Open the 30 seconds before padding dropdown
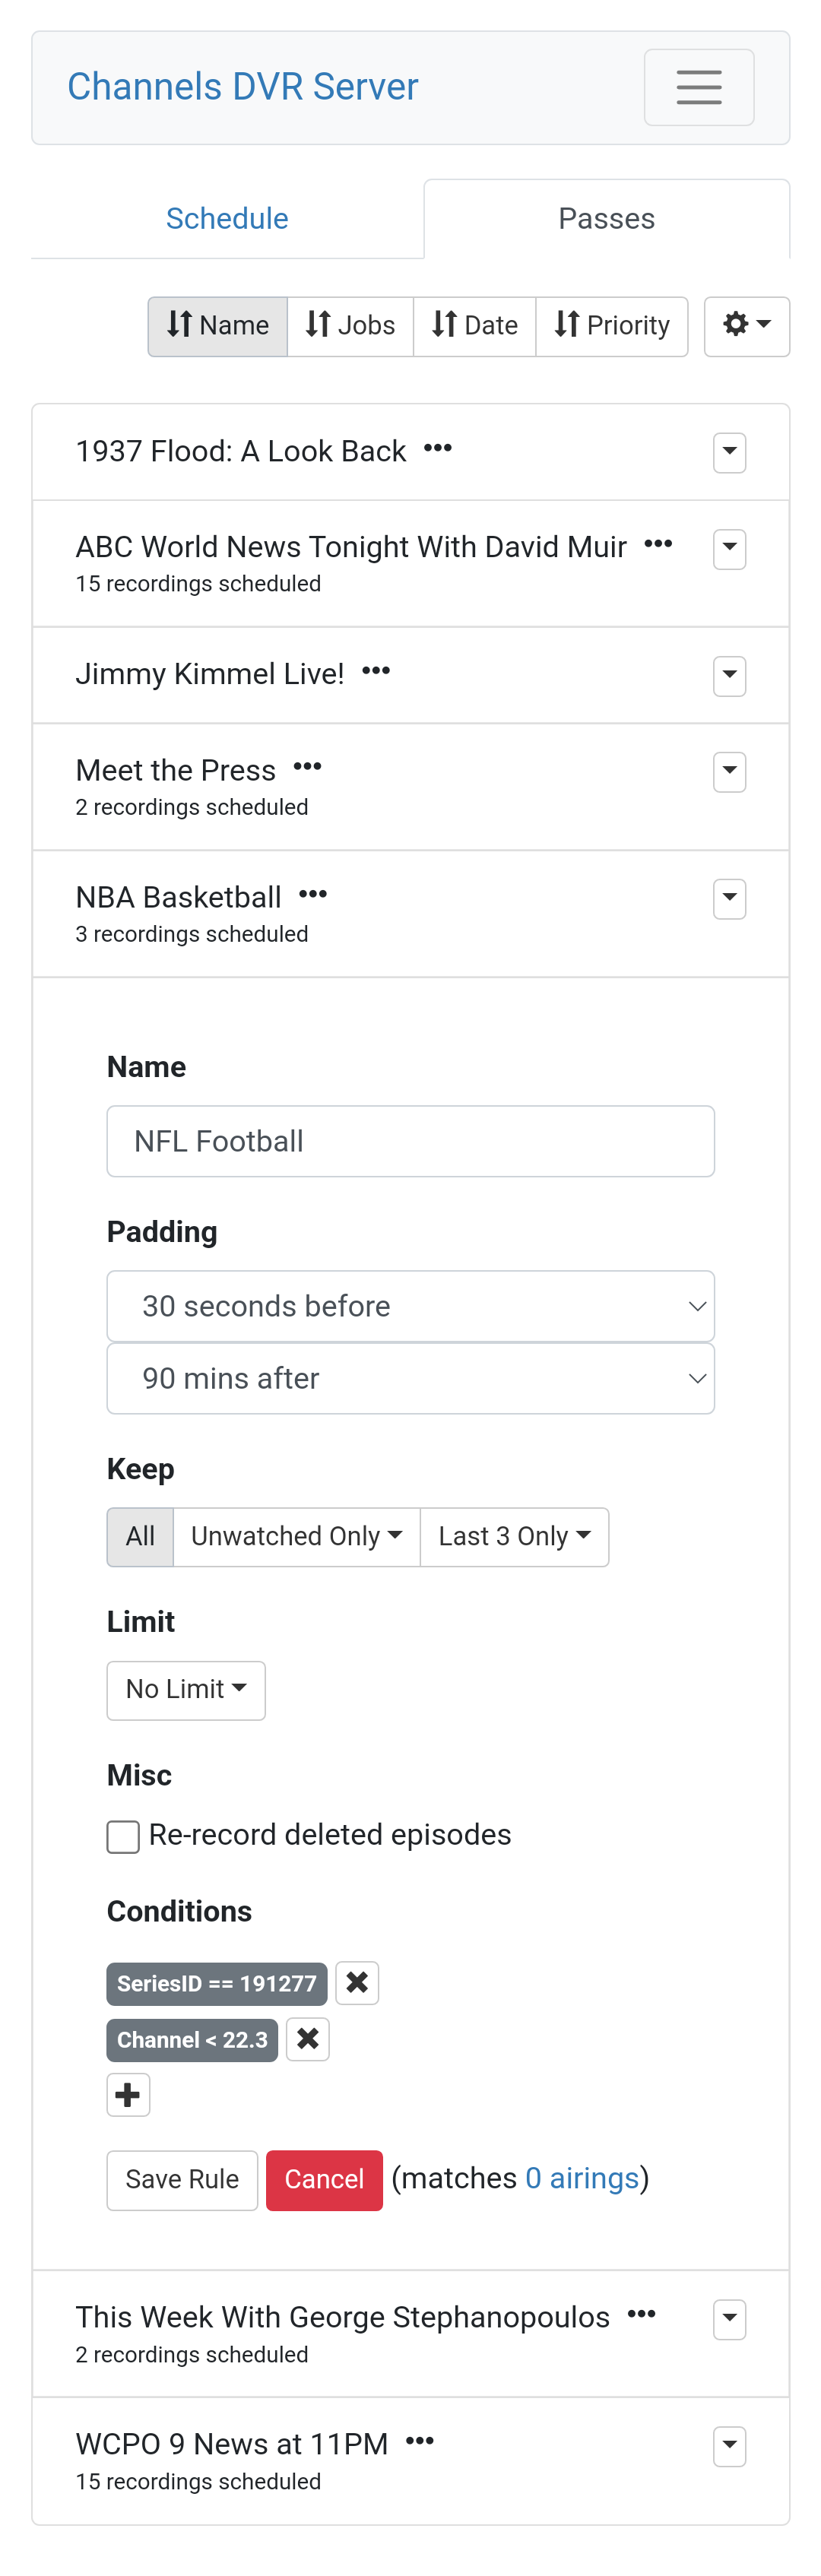This screenshot has width=821, height=2576. point(410,1306)
